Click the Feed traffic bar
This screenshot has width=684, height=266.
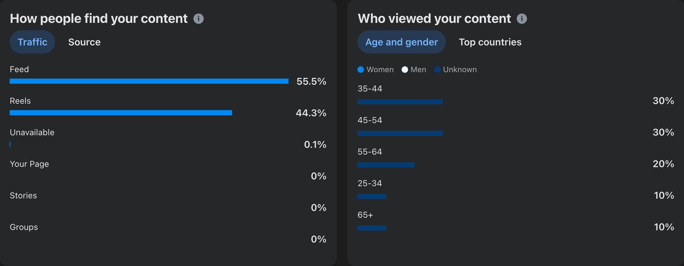coord(149,81)
